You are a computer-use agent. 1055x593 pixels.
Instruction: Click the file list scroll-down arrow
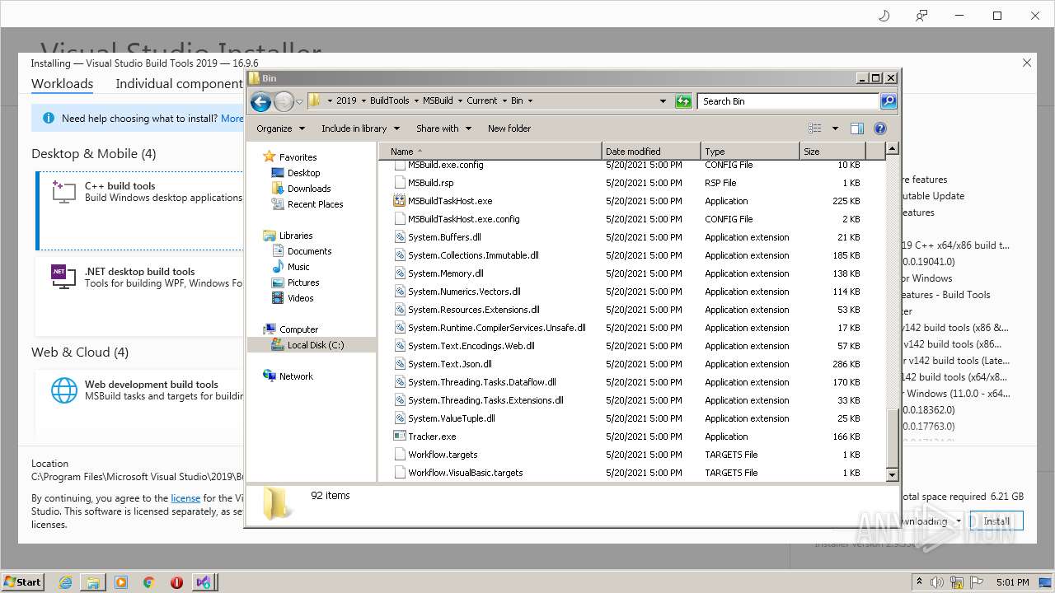coord(892,475)
